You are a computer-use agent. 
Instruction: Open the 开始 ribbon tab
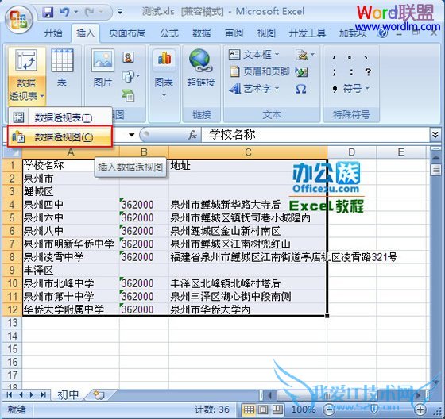point(53,33)
